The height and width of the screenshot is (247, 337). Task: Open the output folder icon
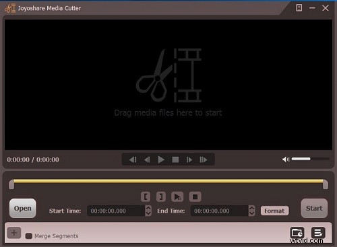coord(297,233)
